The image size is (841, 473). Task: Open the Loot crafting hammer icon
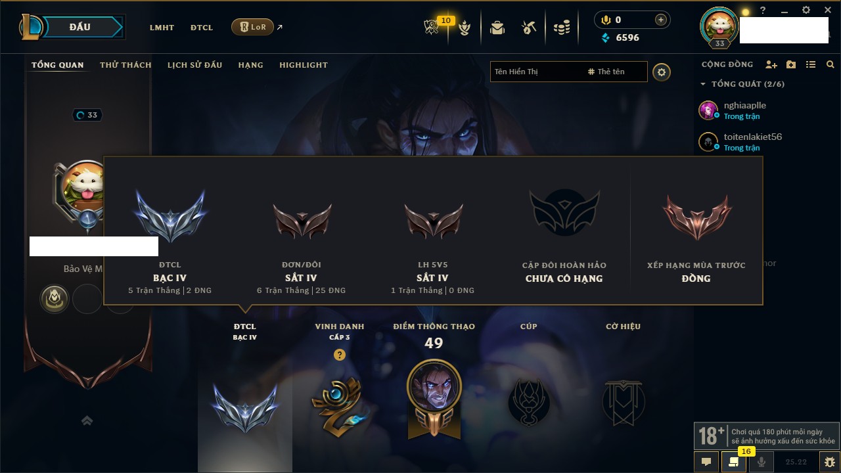(x=529, y=28)
